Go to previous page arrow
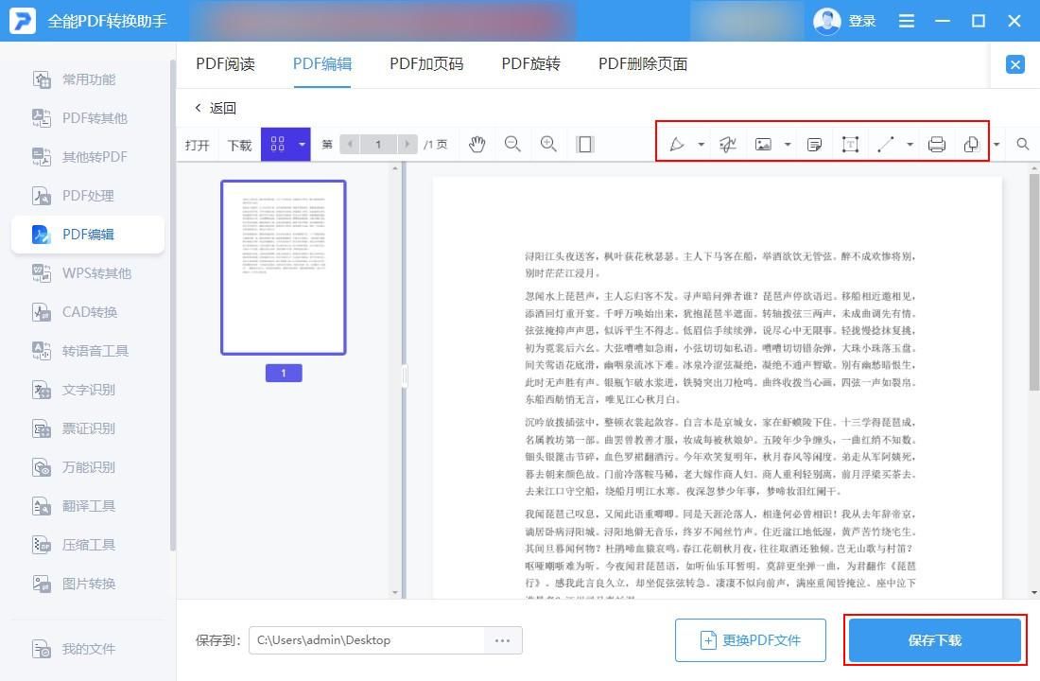The image size is (1040, 681). pos(350,144)
